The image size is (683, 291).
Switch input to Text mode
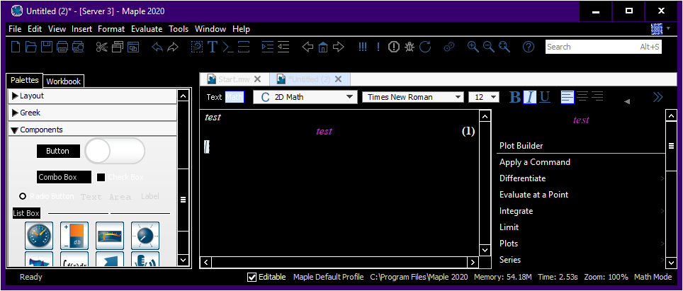coord(214,97)
